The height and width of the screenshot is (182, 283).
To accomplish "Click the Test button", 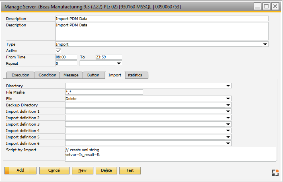I will coord(130,170).
